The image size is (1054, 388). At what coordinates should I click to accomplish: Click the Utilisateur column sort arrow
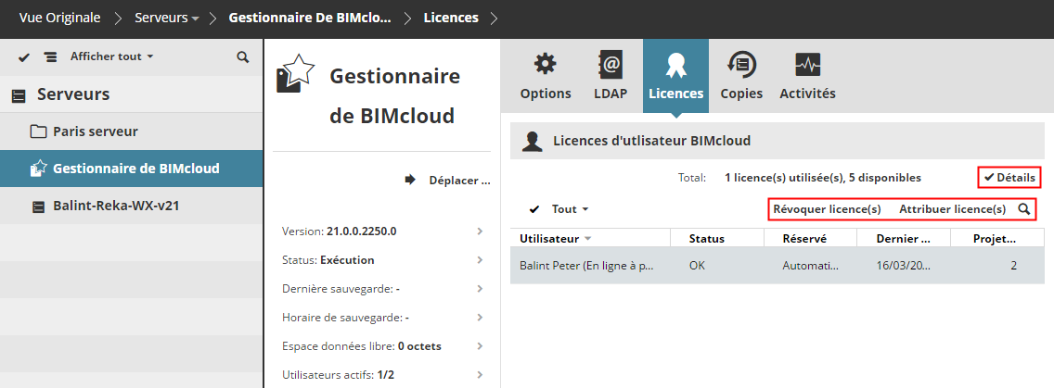tap(588, 238)
